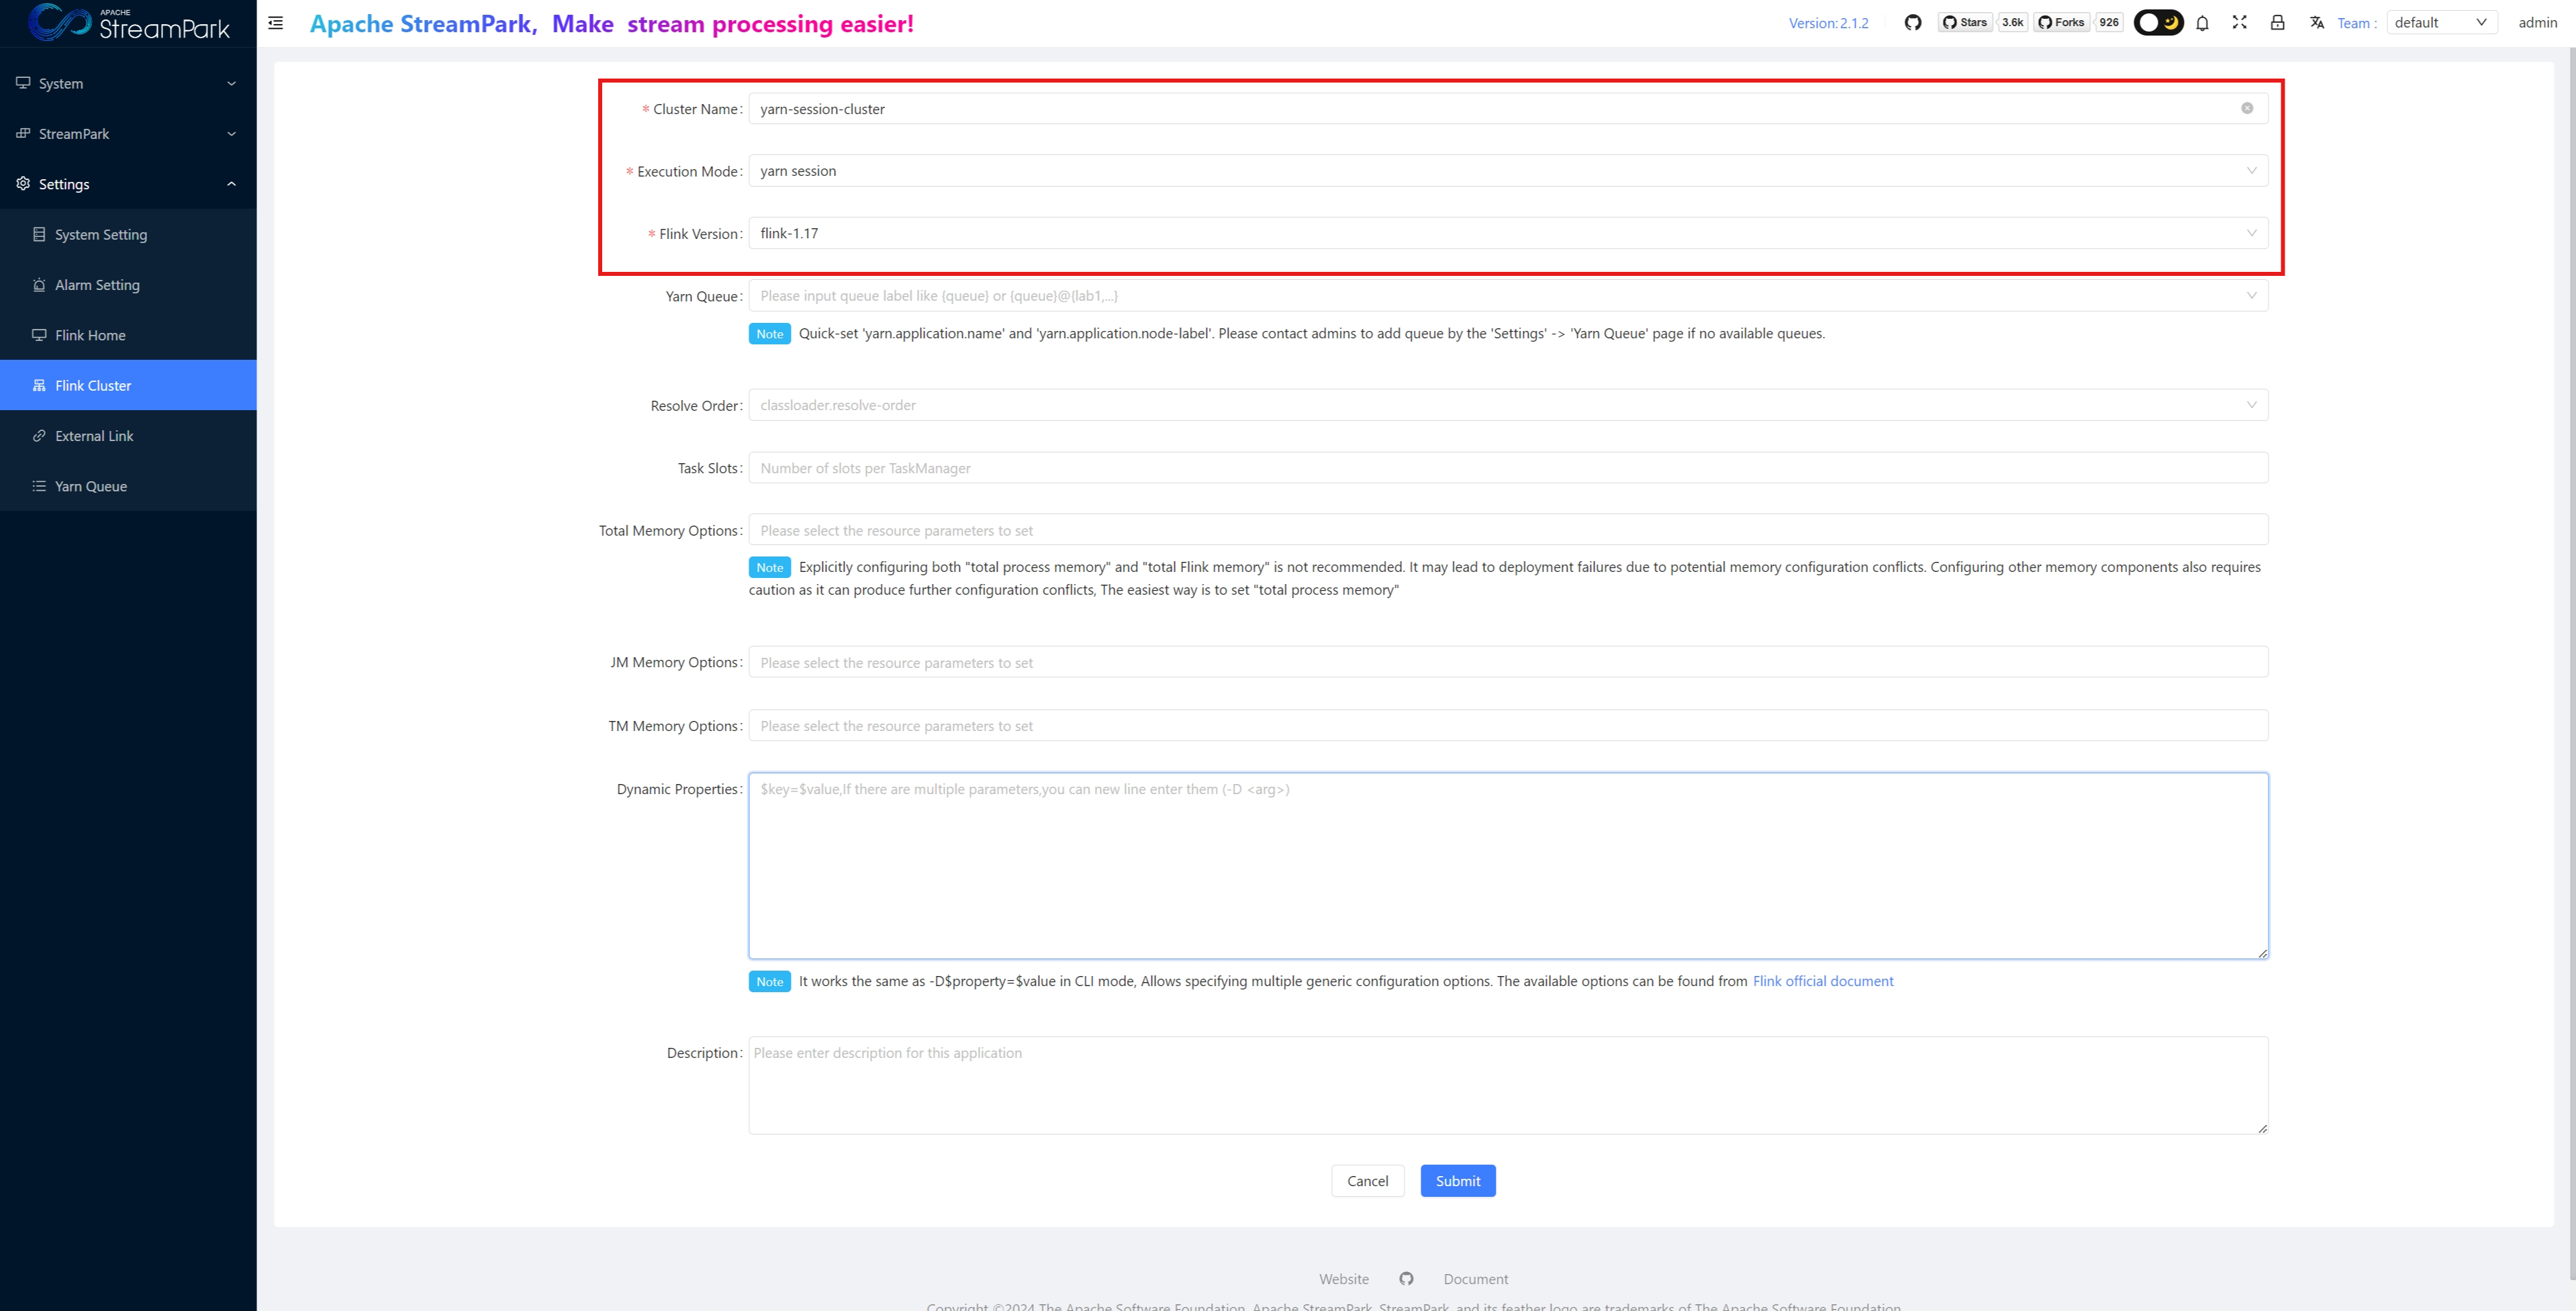2576x1311 pixels.
Task: Open the Team default selector
Action: coord(2440,23)
